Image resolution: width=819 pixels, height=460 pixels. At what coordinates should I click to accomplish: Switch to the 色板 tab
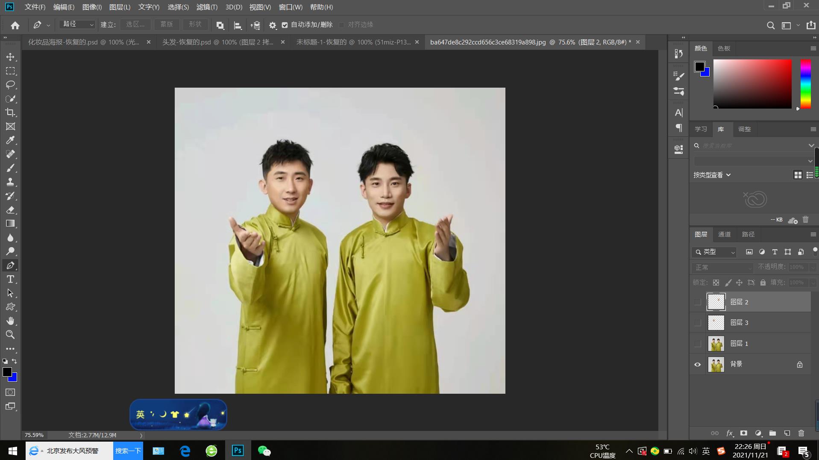(724, 48)
